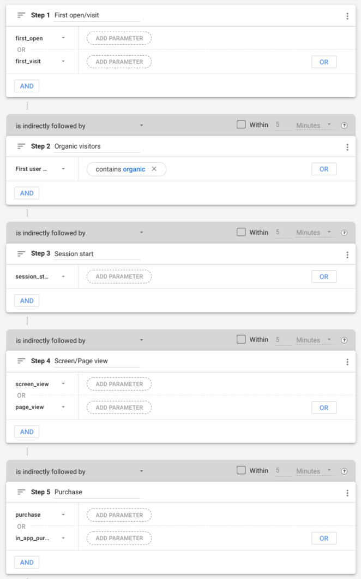This screenshot has height=579, width=361.
Task: Click the step icon beside Step 5
Action: coord(21,492)
